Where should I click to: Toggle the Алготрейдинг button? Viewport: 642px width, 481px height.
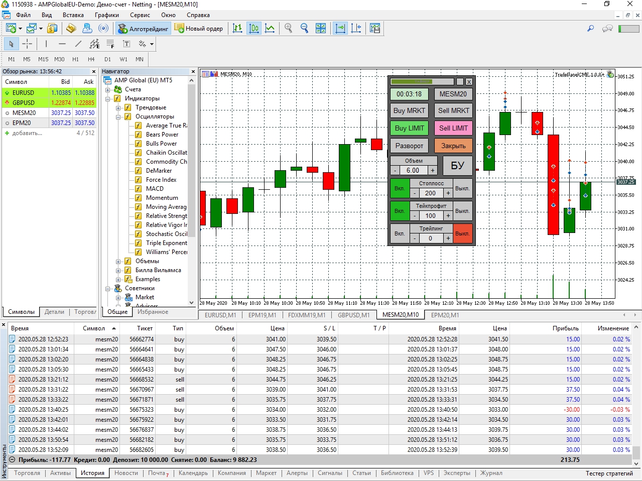[x=143, y=29]
